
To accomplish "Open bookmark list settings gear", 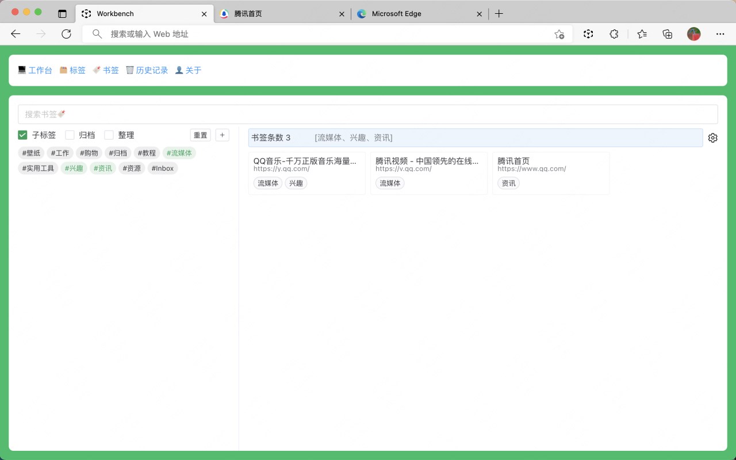I will click(713, 138).
